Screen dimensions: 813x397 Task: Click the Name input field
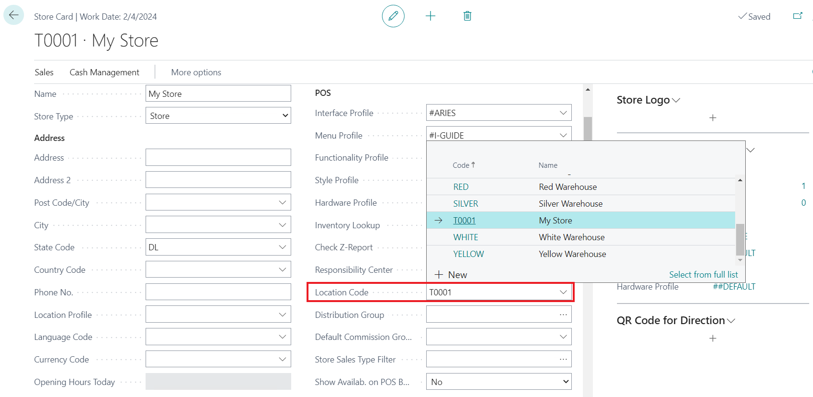click(218, 93)
